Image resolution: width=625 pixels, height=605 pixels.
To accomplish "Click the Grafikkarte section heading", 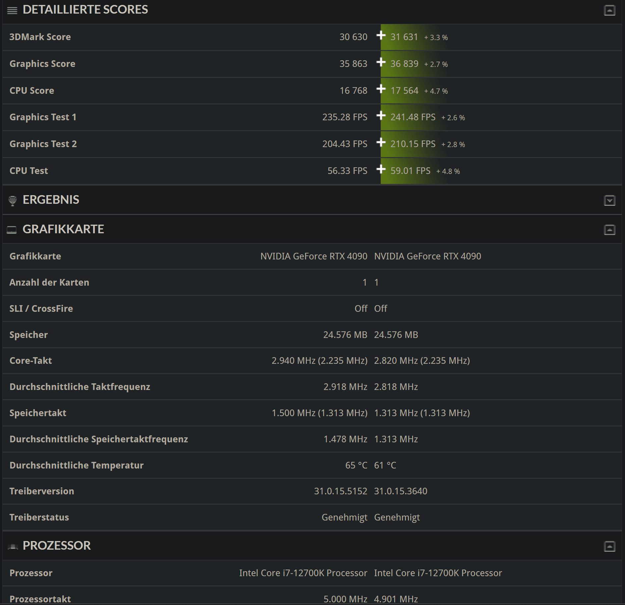I will click(x=63, y=229).
